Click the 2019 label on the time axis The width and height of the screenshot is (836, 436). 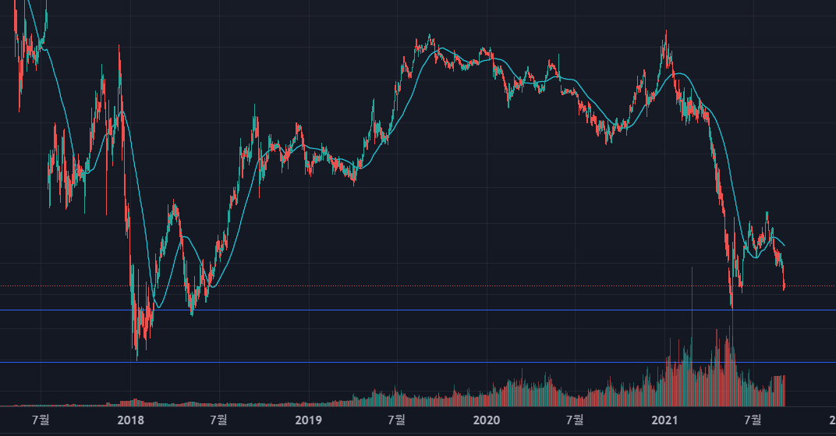[308, 420]
